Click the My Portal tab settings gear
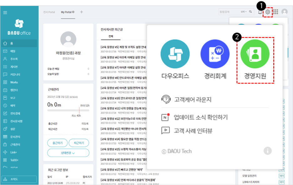Viewport: 293px width, 185px height. [x=73, y=12]
